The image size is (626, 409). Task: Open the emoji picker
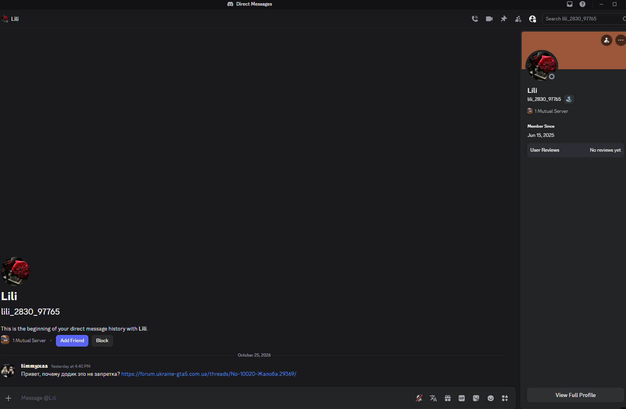coord(490,398)
